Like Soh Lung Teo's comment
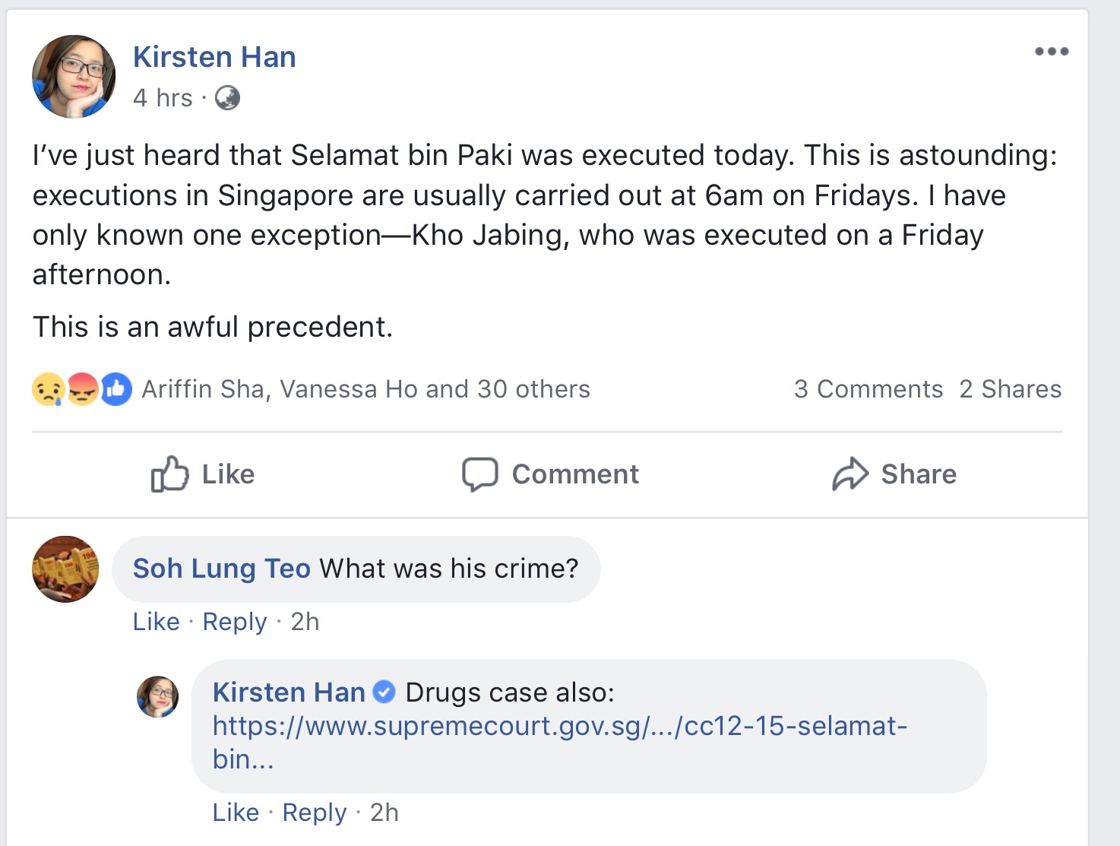Image resolution: width=1120 pixels, height=846 pixels. (x=156, y=622)
